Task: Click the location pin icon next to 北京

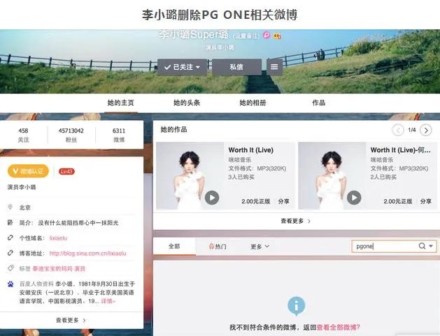Action: (x=10, y=207)
